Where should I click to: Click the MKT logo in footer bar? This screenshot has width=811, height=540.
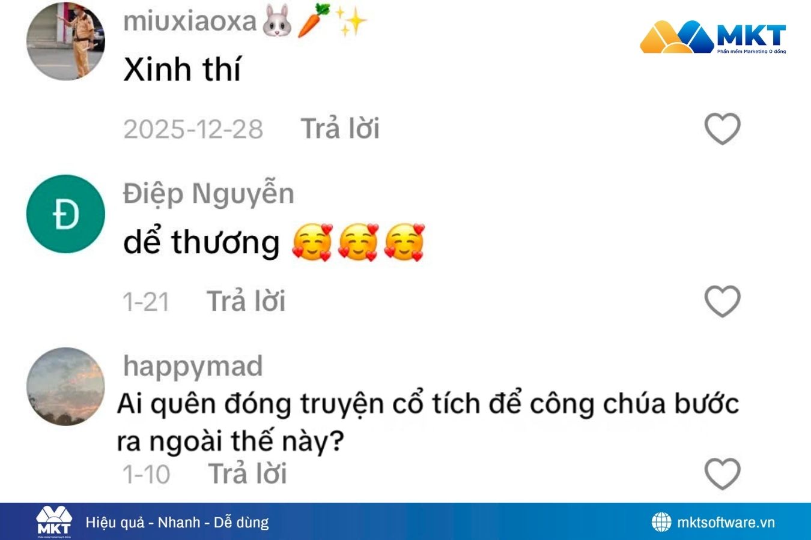pos(54,522)
